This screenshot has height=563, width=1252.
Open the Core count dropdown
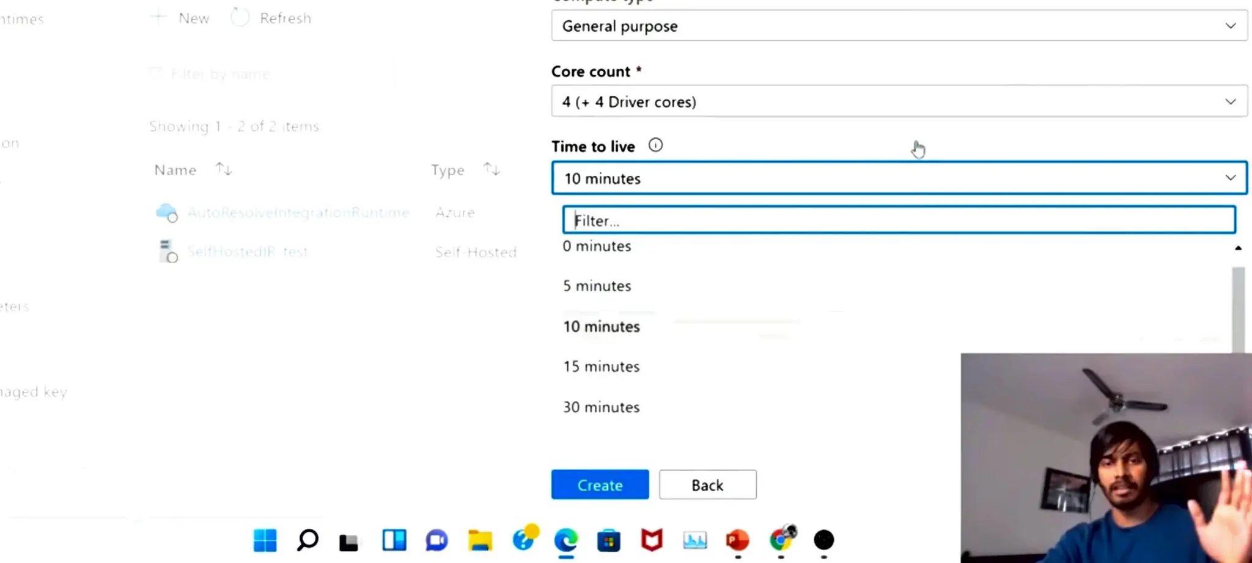(x=899, y=101)
